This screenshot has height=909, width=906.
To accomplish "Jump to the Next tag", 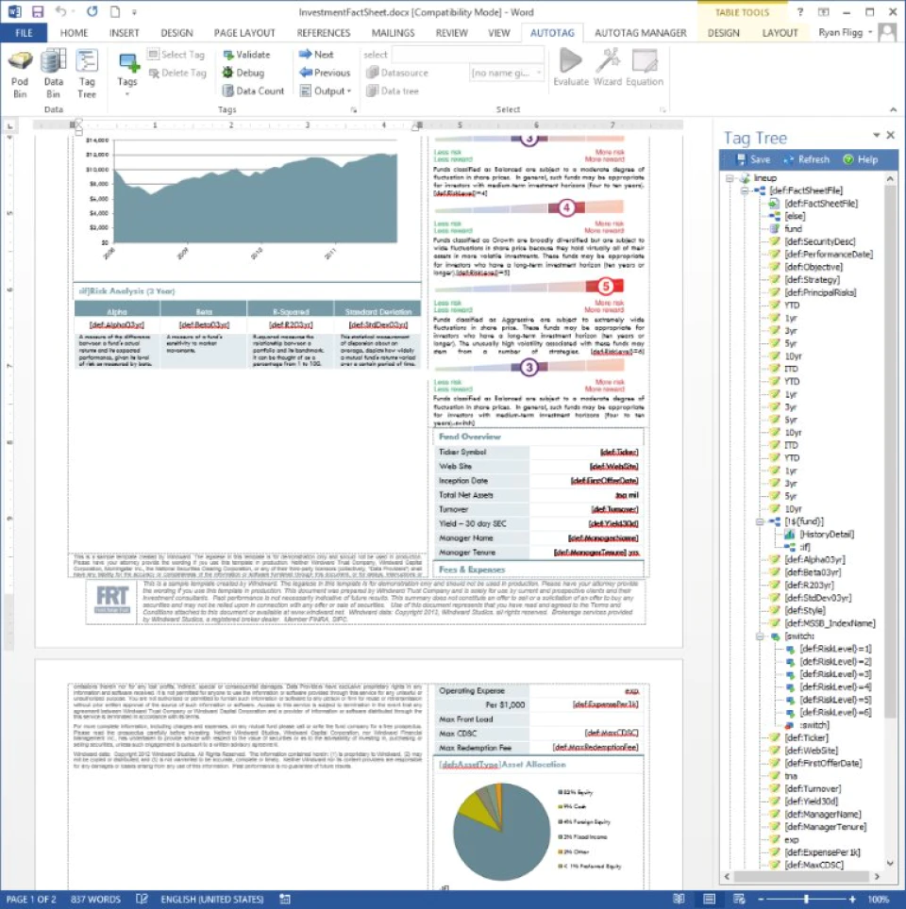I will pos(316,55).
